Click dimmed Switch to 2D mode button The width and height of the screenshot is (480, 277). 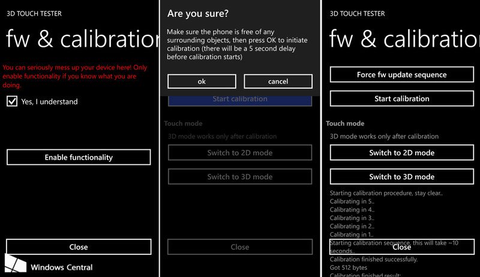point(240,153)
